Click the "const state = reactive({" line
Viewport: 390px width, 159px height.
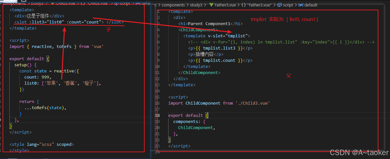click(49, 71)
